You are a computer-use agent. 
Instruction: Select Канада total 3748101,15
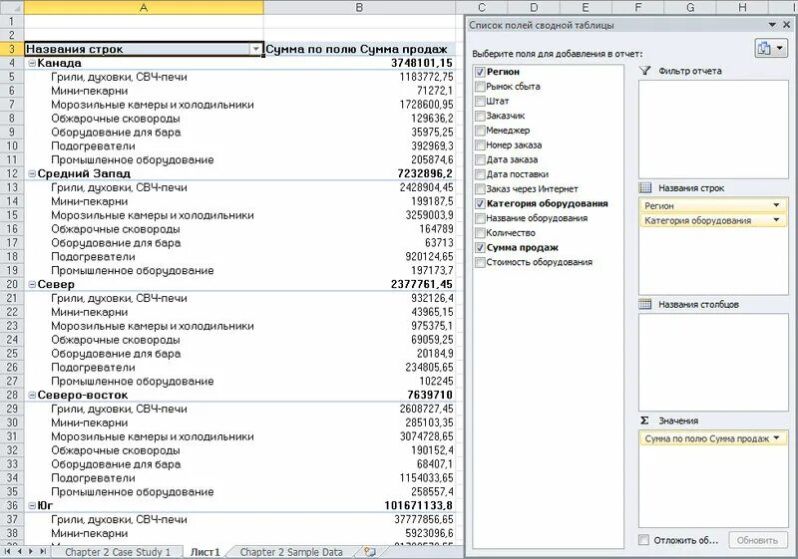pos(359,63)
